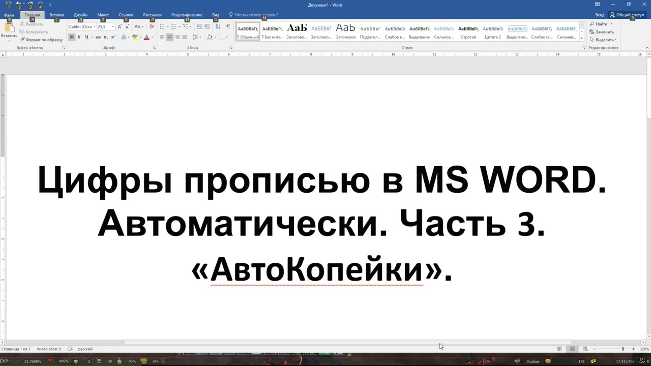Apply the Обычный style
This screenshot has width=651, height=366.
[248, 32]
